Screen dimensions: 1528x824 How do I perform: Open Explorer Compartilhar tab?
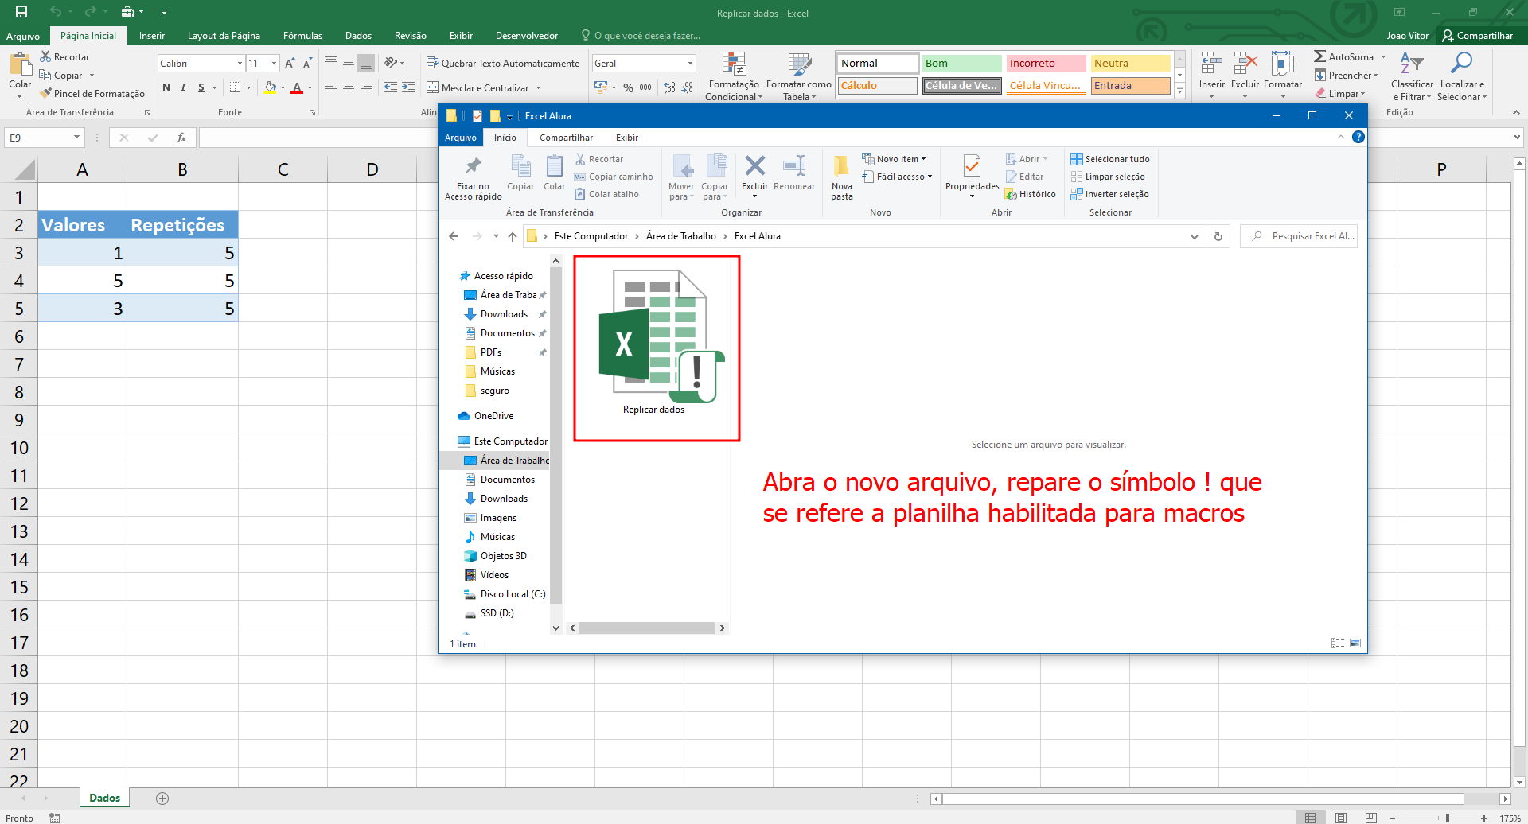566,138
